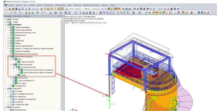This screenshot has width=220, height=111.
Task: Click the italic IT values icon
Action: pyautogui.click(x=146, y=12)
